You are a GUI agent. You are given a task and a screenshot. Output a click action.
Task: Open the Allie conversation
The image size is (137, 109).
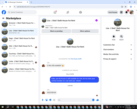click(19, 47)
